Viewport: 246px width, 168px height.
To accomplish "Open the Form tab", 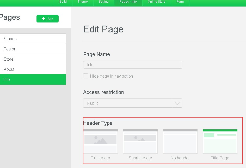I will pos(180,2).
